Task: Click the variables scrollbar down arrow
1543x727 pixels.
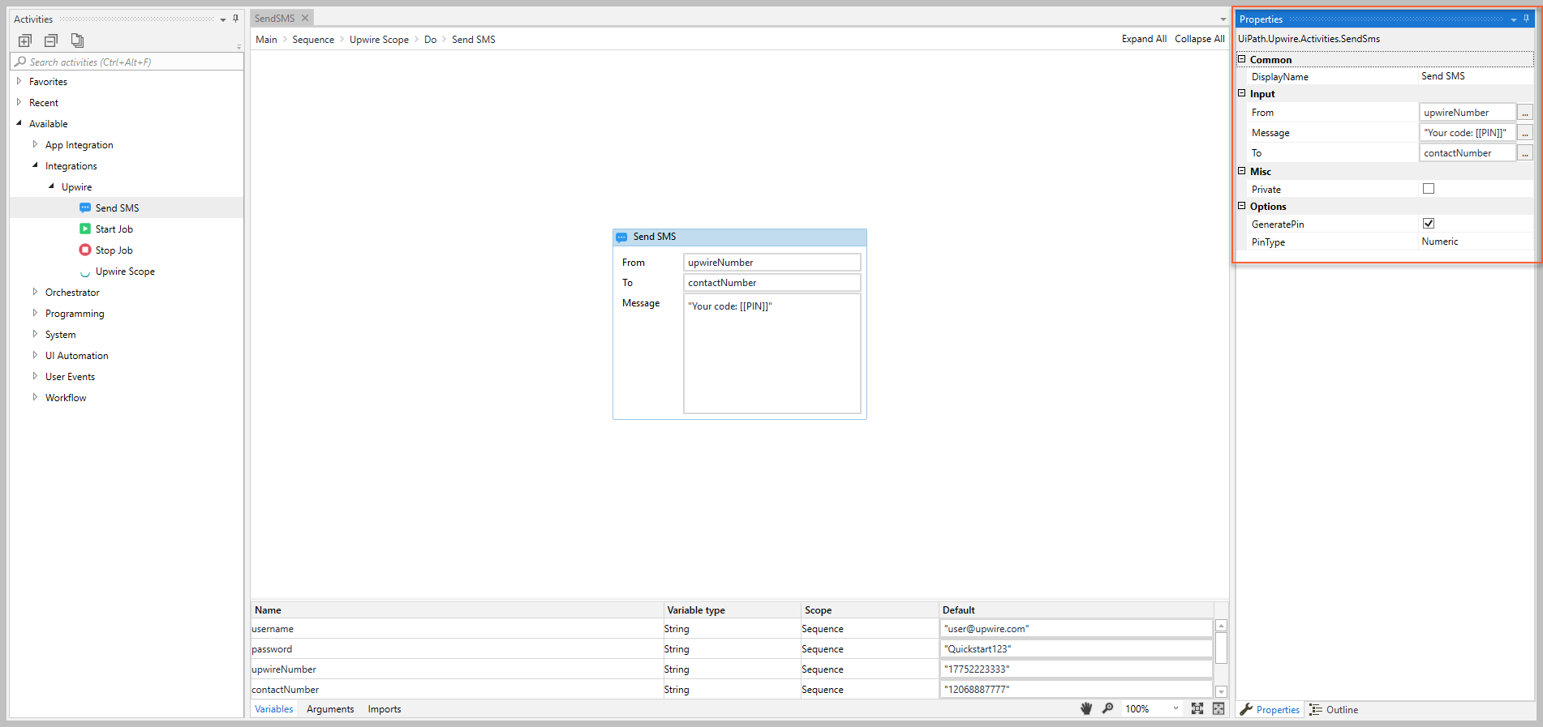Action: pyautogui.click(x=1221, y=691)
